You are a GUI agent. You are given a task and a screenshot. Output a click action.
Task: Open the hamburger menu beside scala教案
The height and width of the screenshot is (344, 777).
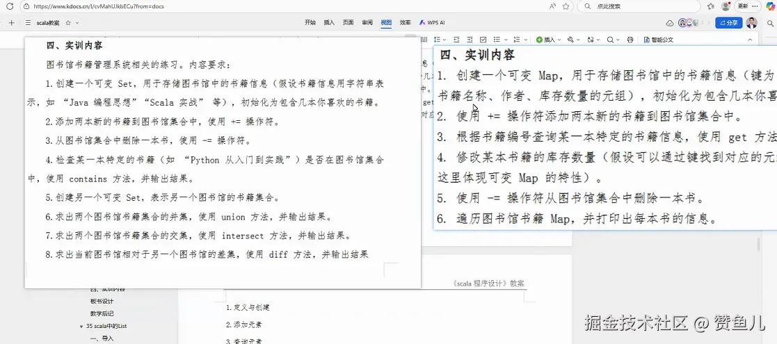[x=28, y=23]
